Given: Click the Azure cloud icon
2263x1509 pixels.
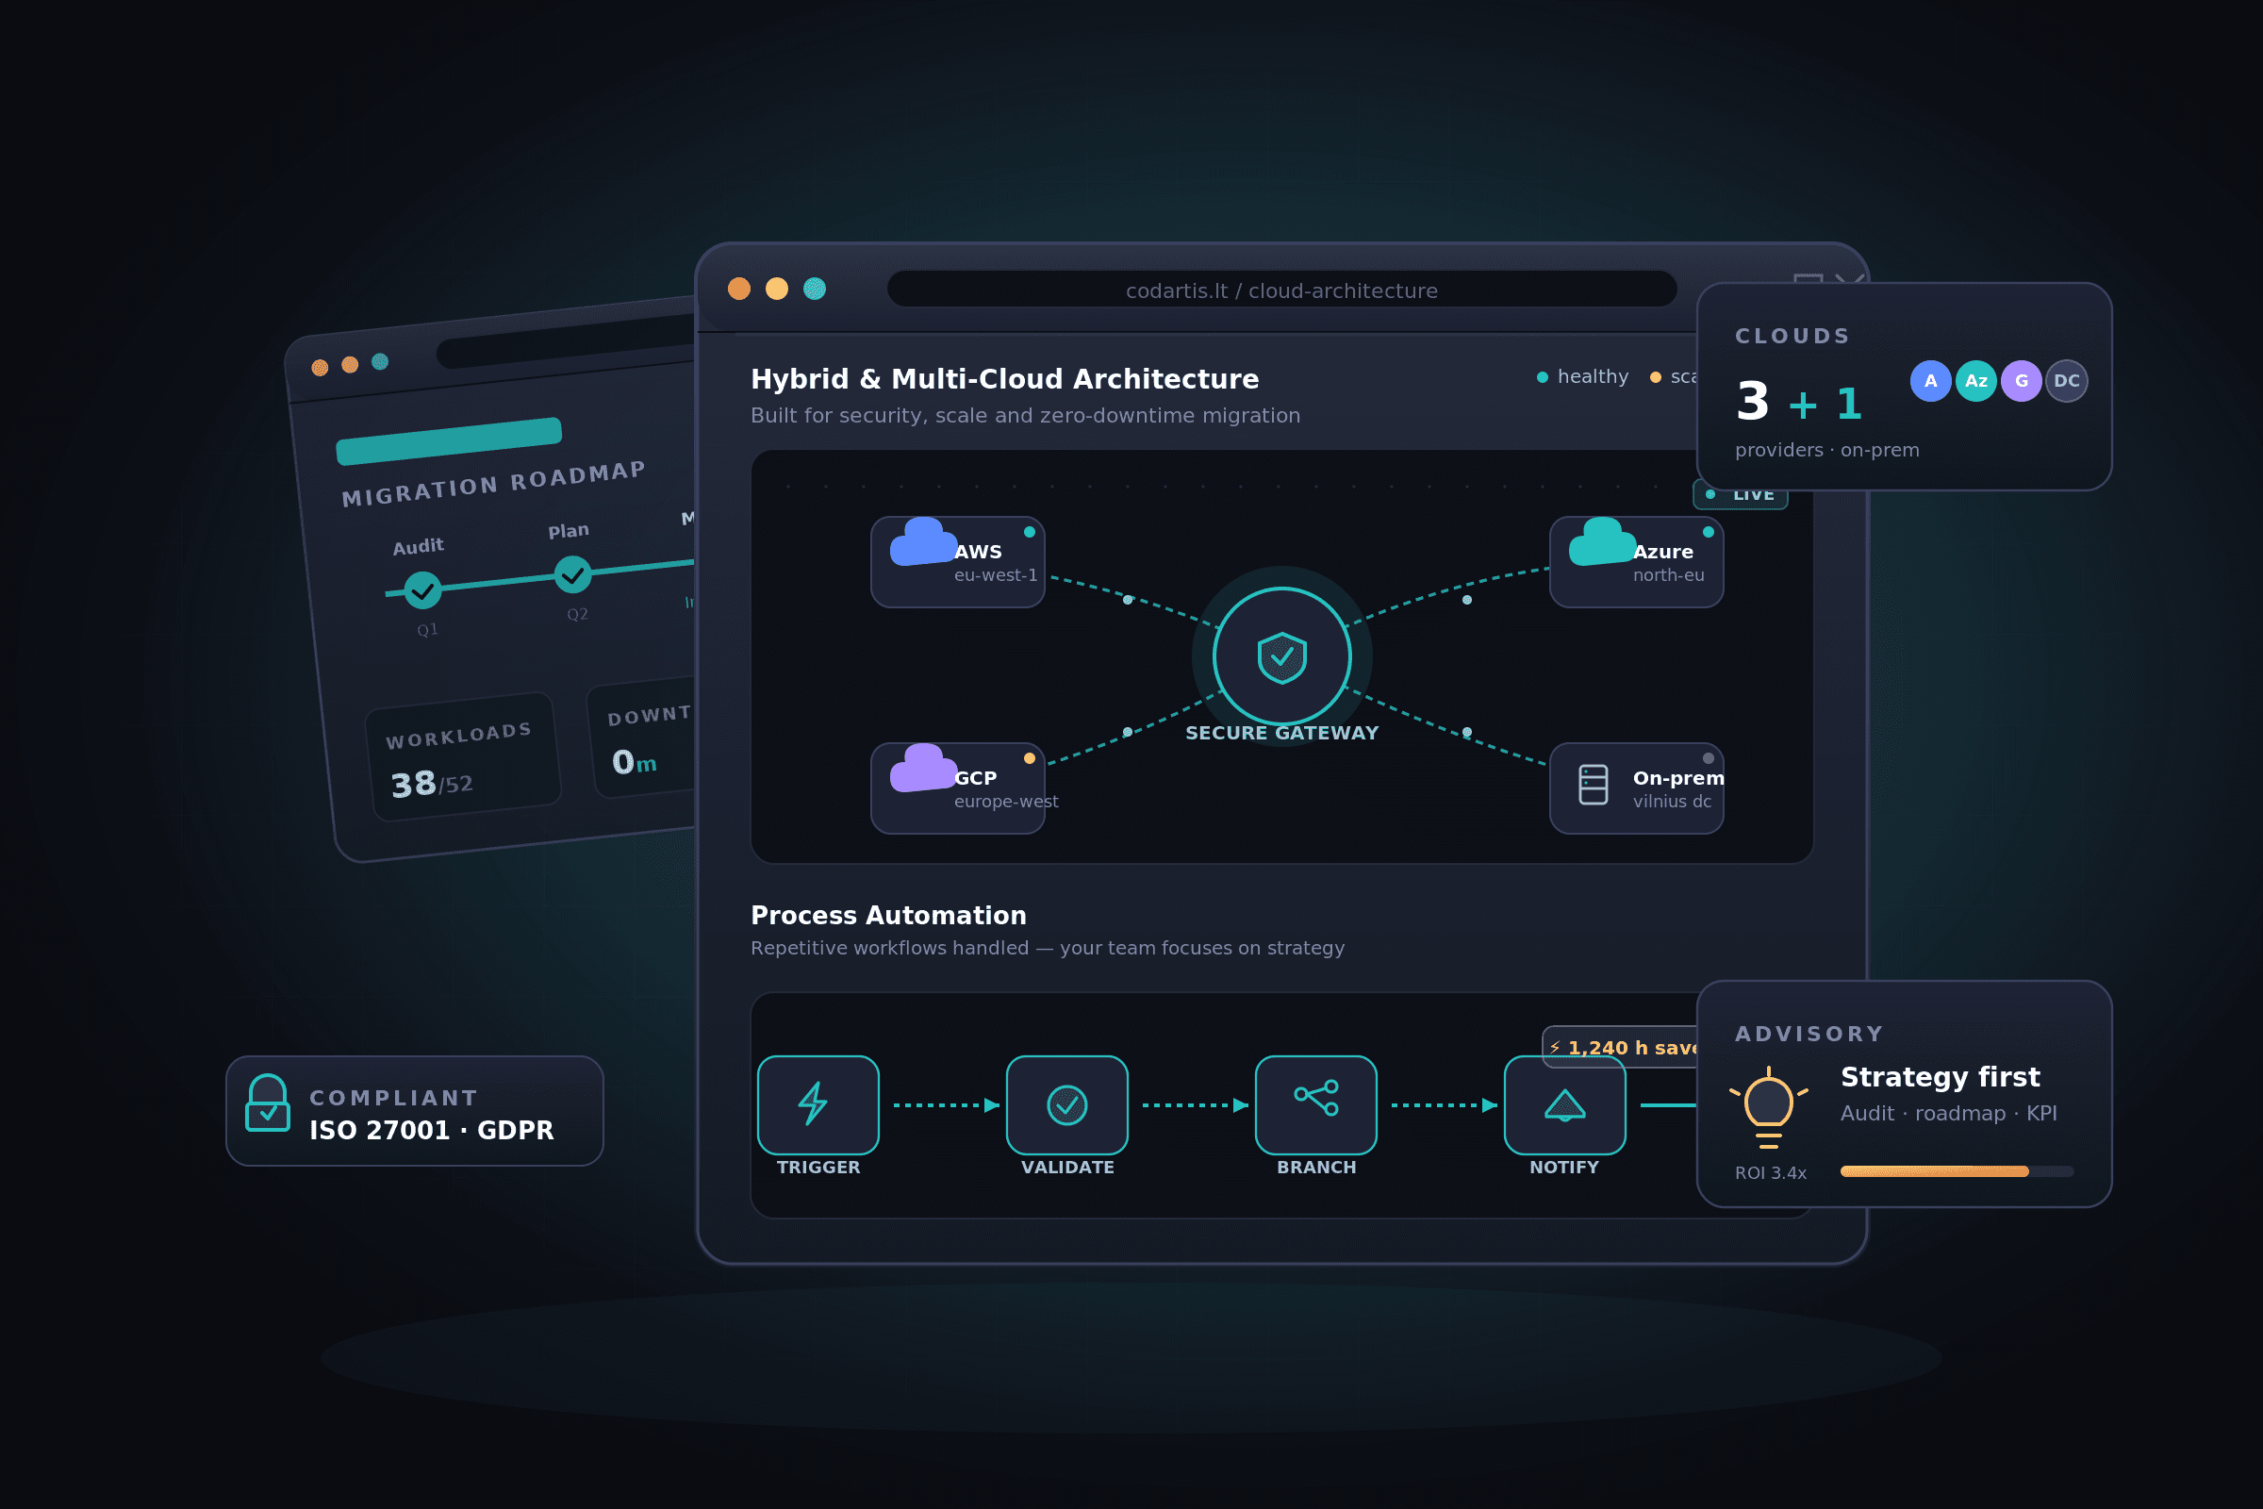Looking at the screenshot, I should 1603,541.
